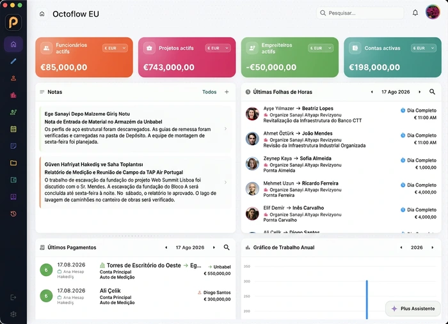Open currency dropdown on Empreiteiros actifs card
Viewport: 448px width, 324px height.
click(x=321, y=48)
